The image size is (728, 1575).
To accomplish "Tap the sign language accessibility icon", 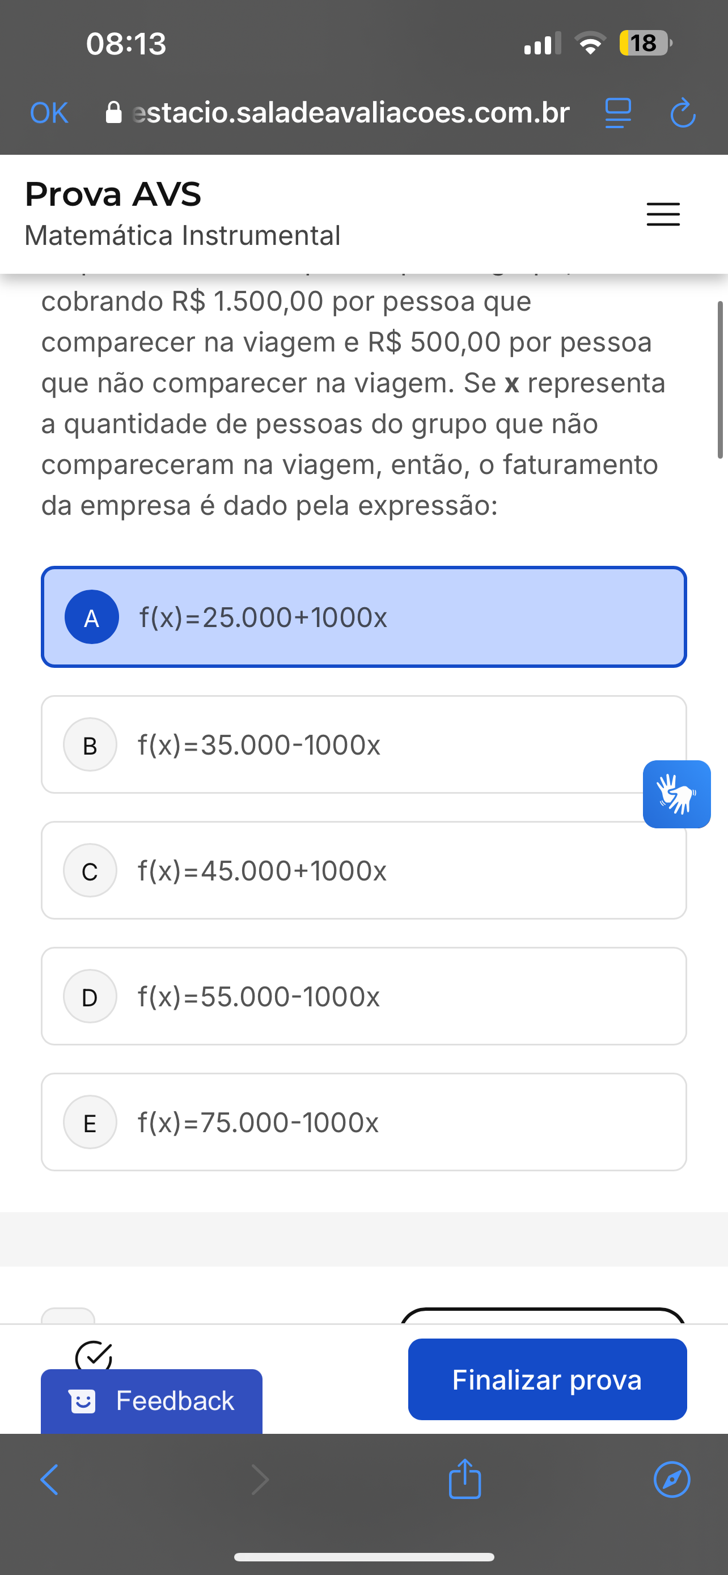I will point(676,794).
